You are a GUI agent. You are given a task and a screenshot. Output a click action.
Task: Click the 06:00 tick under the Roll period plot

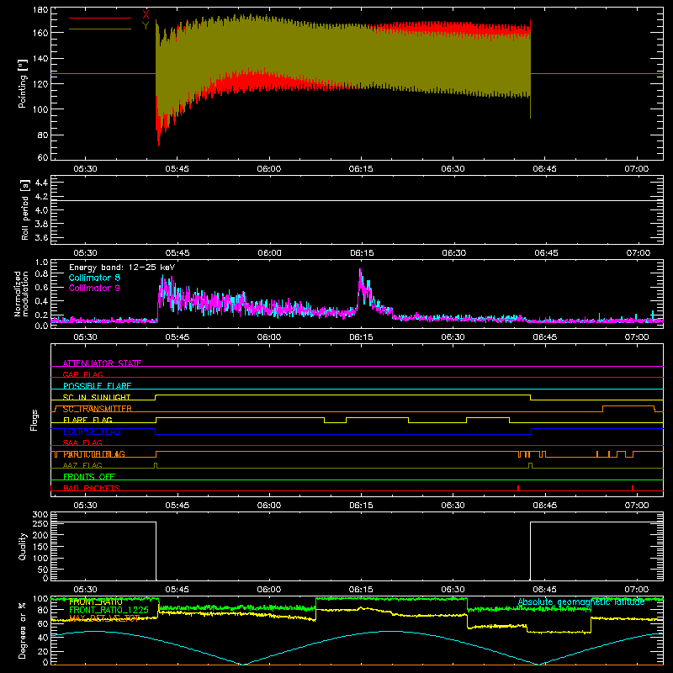pyautogui.click(x=269, y=253)
